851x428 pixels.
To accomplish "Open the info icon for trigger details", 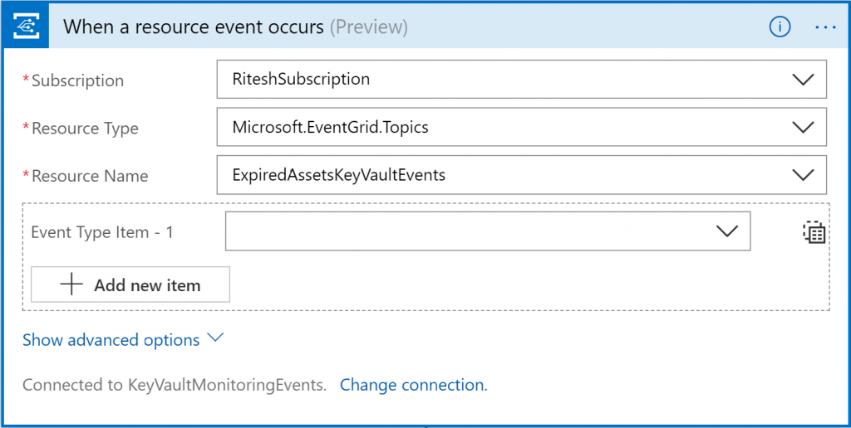I will click(779, 27).
